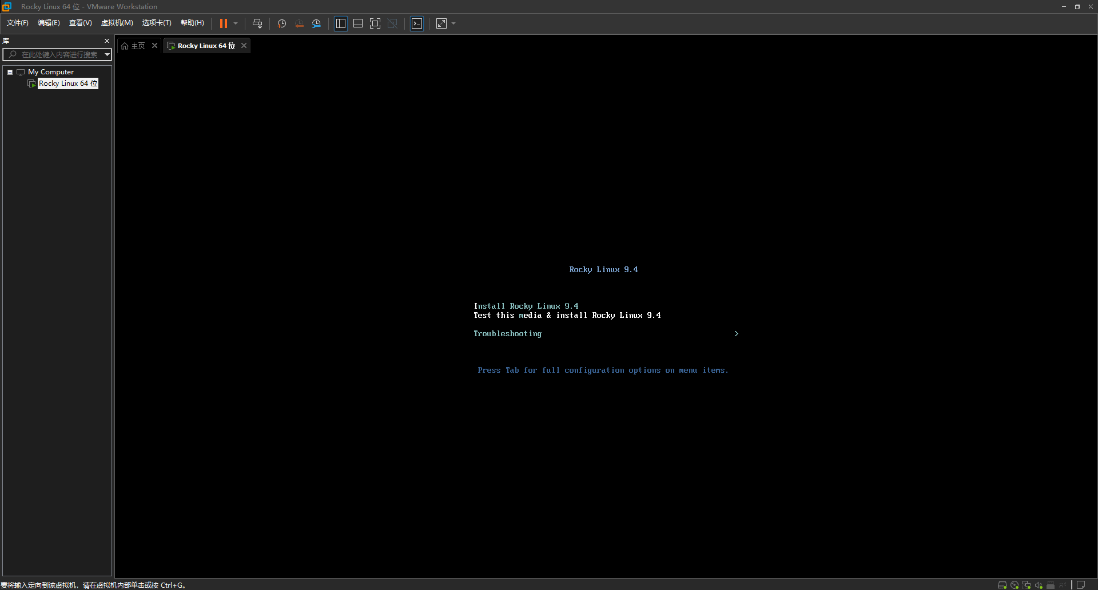Screen dimensions: 1098x590
Task: Click the Ctrl+G input redirect status message
Action: (x=93, y=585)
